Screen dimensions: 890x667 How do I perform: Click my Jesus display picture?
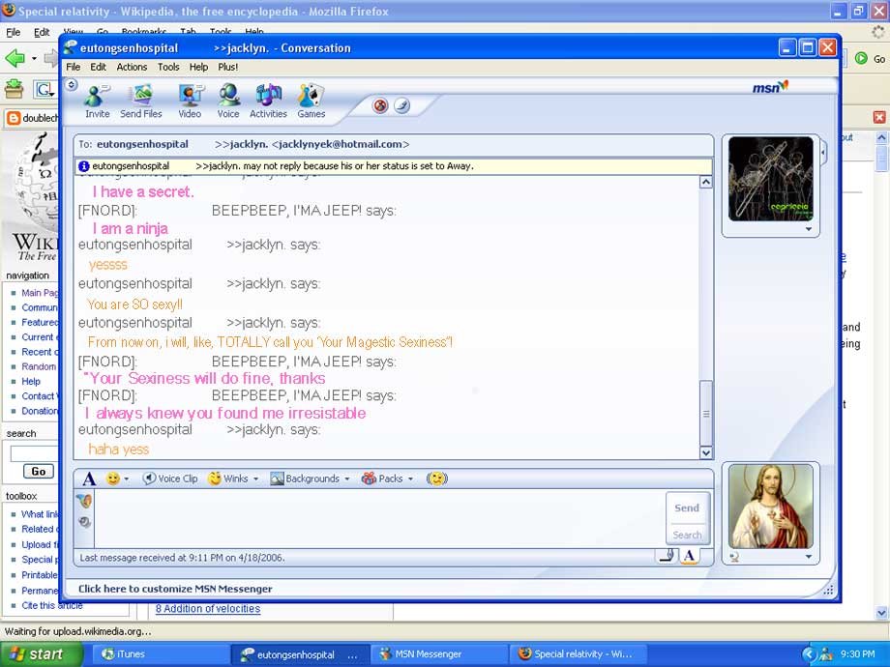770,507
